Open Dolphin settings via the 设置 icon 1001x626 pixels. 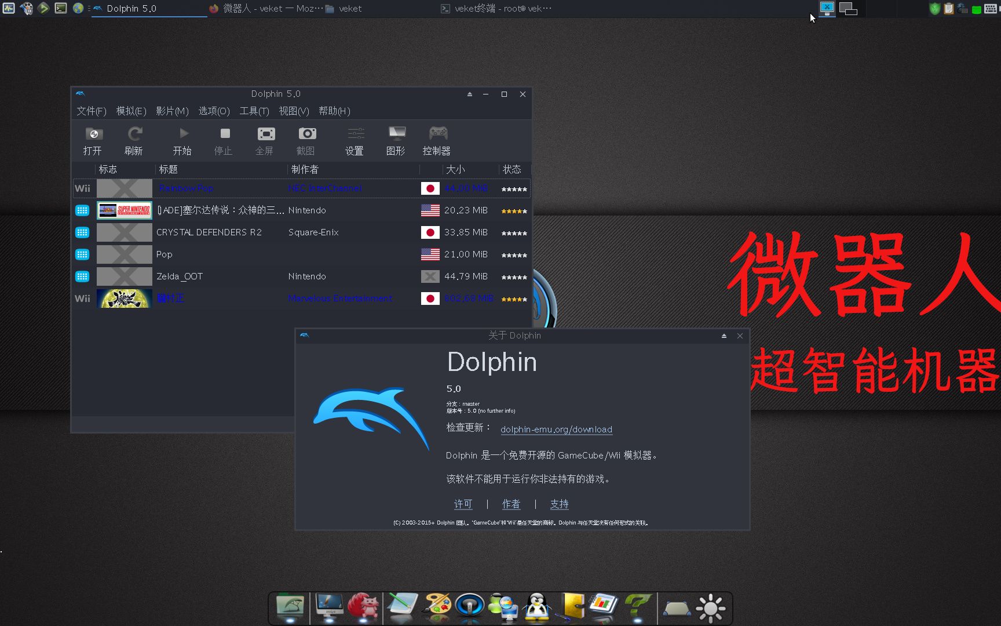[x=355, y=140]
